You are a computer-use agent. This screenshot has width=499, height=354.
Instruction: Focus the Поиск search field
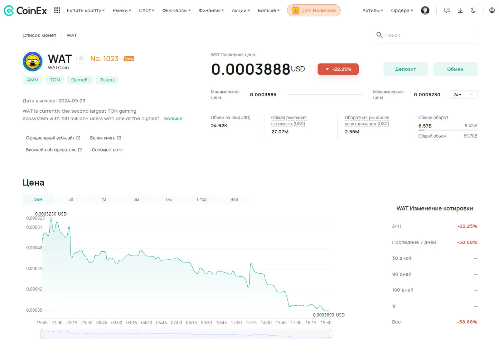pyautogui.click(x=424, y=35)
